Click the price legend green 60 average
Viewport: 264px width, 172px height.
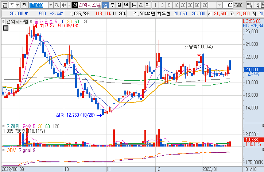(77, 21)
